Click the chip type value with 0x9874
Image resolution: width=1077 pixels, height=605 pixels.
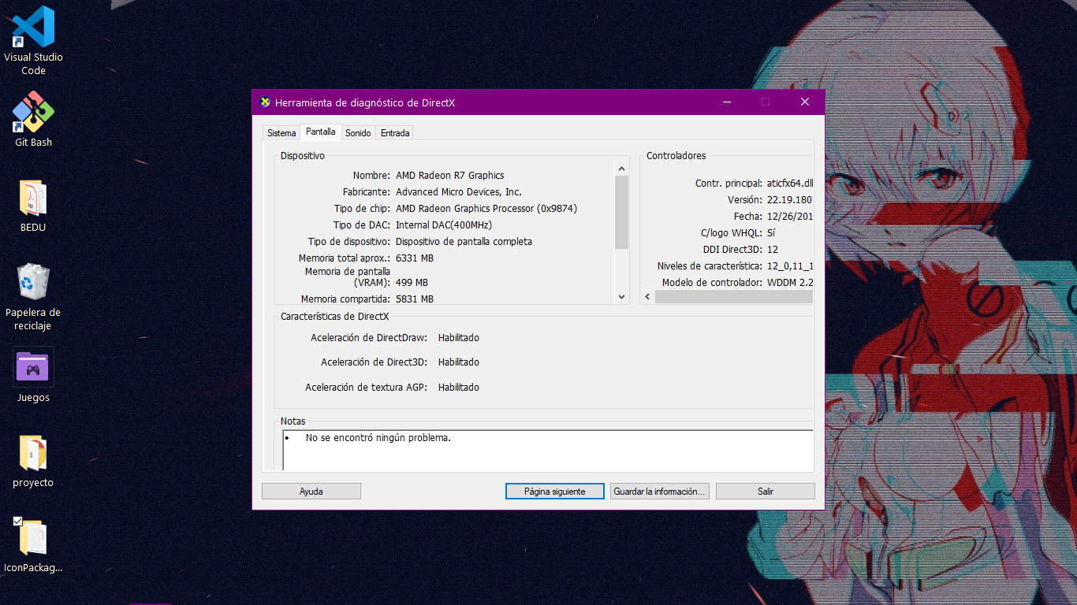(486, 209)
